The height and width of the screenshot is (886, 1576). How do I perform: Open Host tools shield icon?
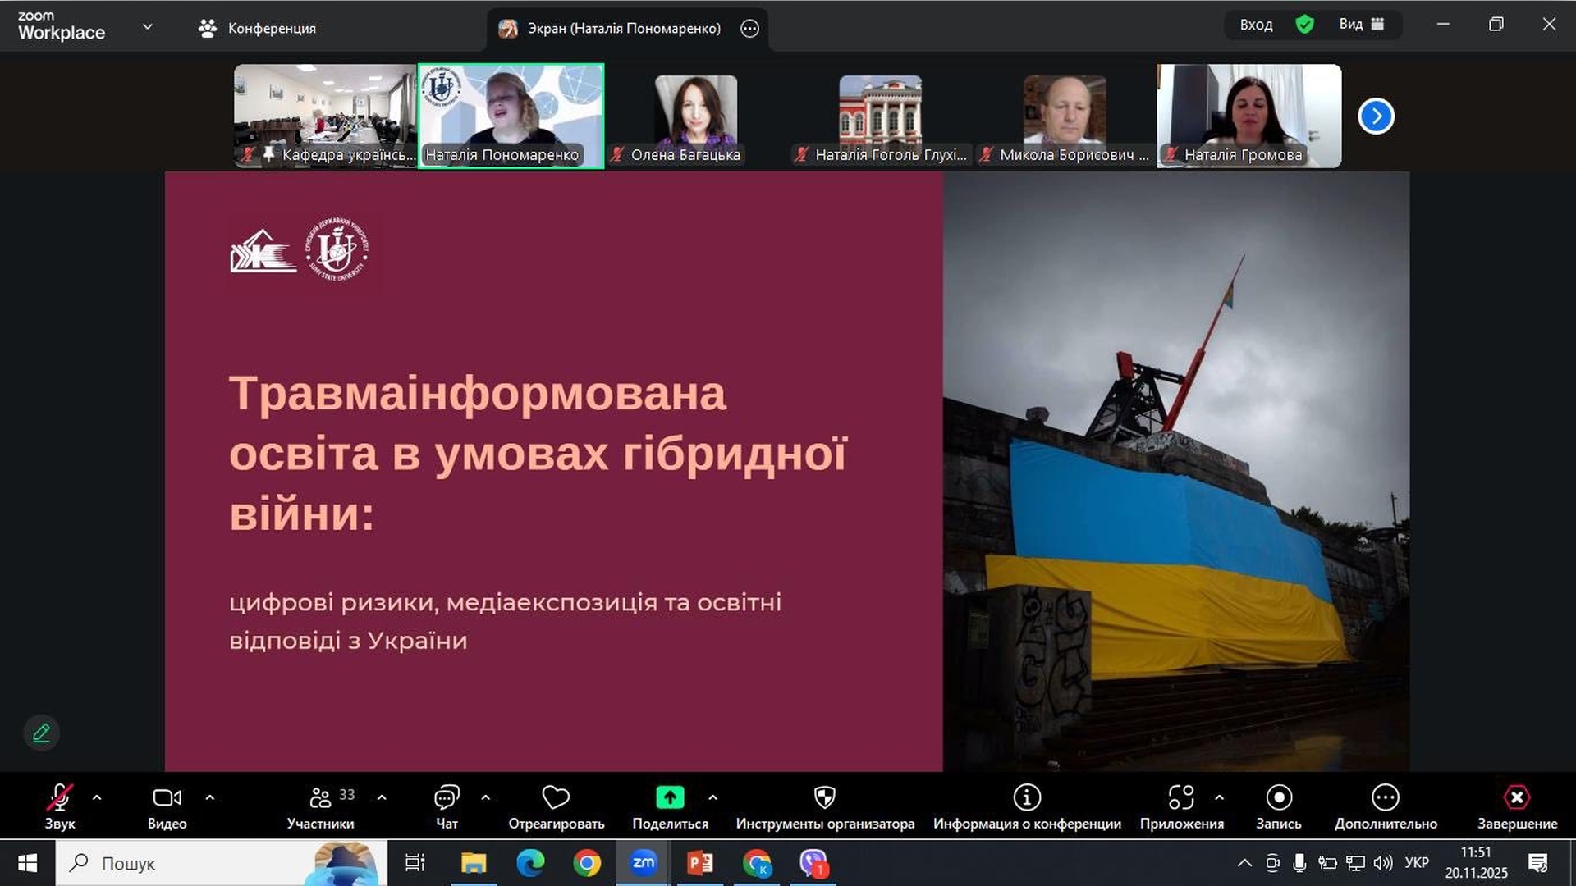(824, 797)
